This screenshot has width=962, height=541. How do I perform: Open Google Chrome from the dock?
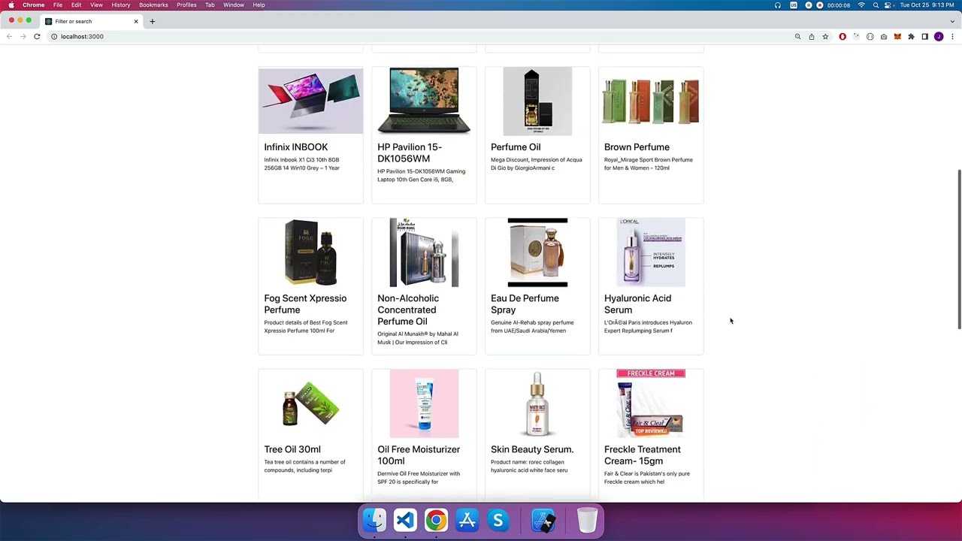[x=436, y=520]
